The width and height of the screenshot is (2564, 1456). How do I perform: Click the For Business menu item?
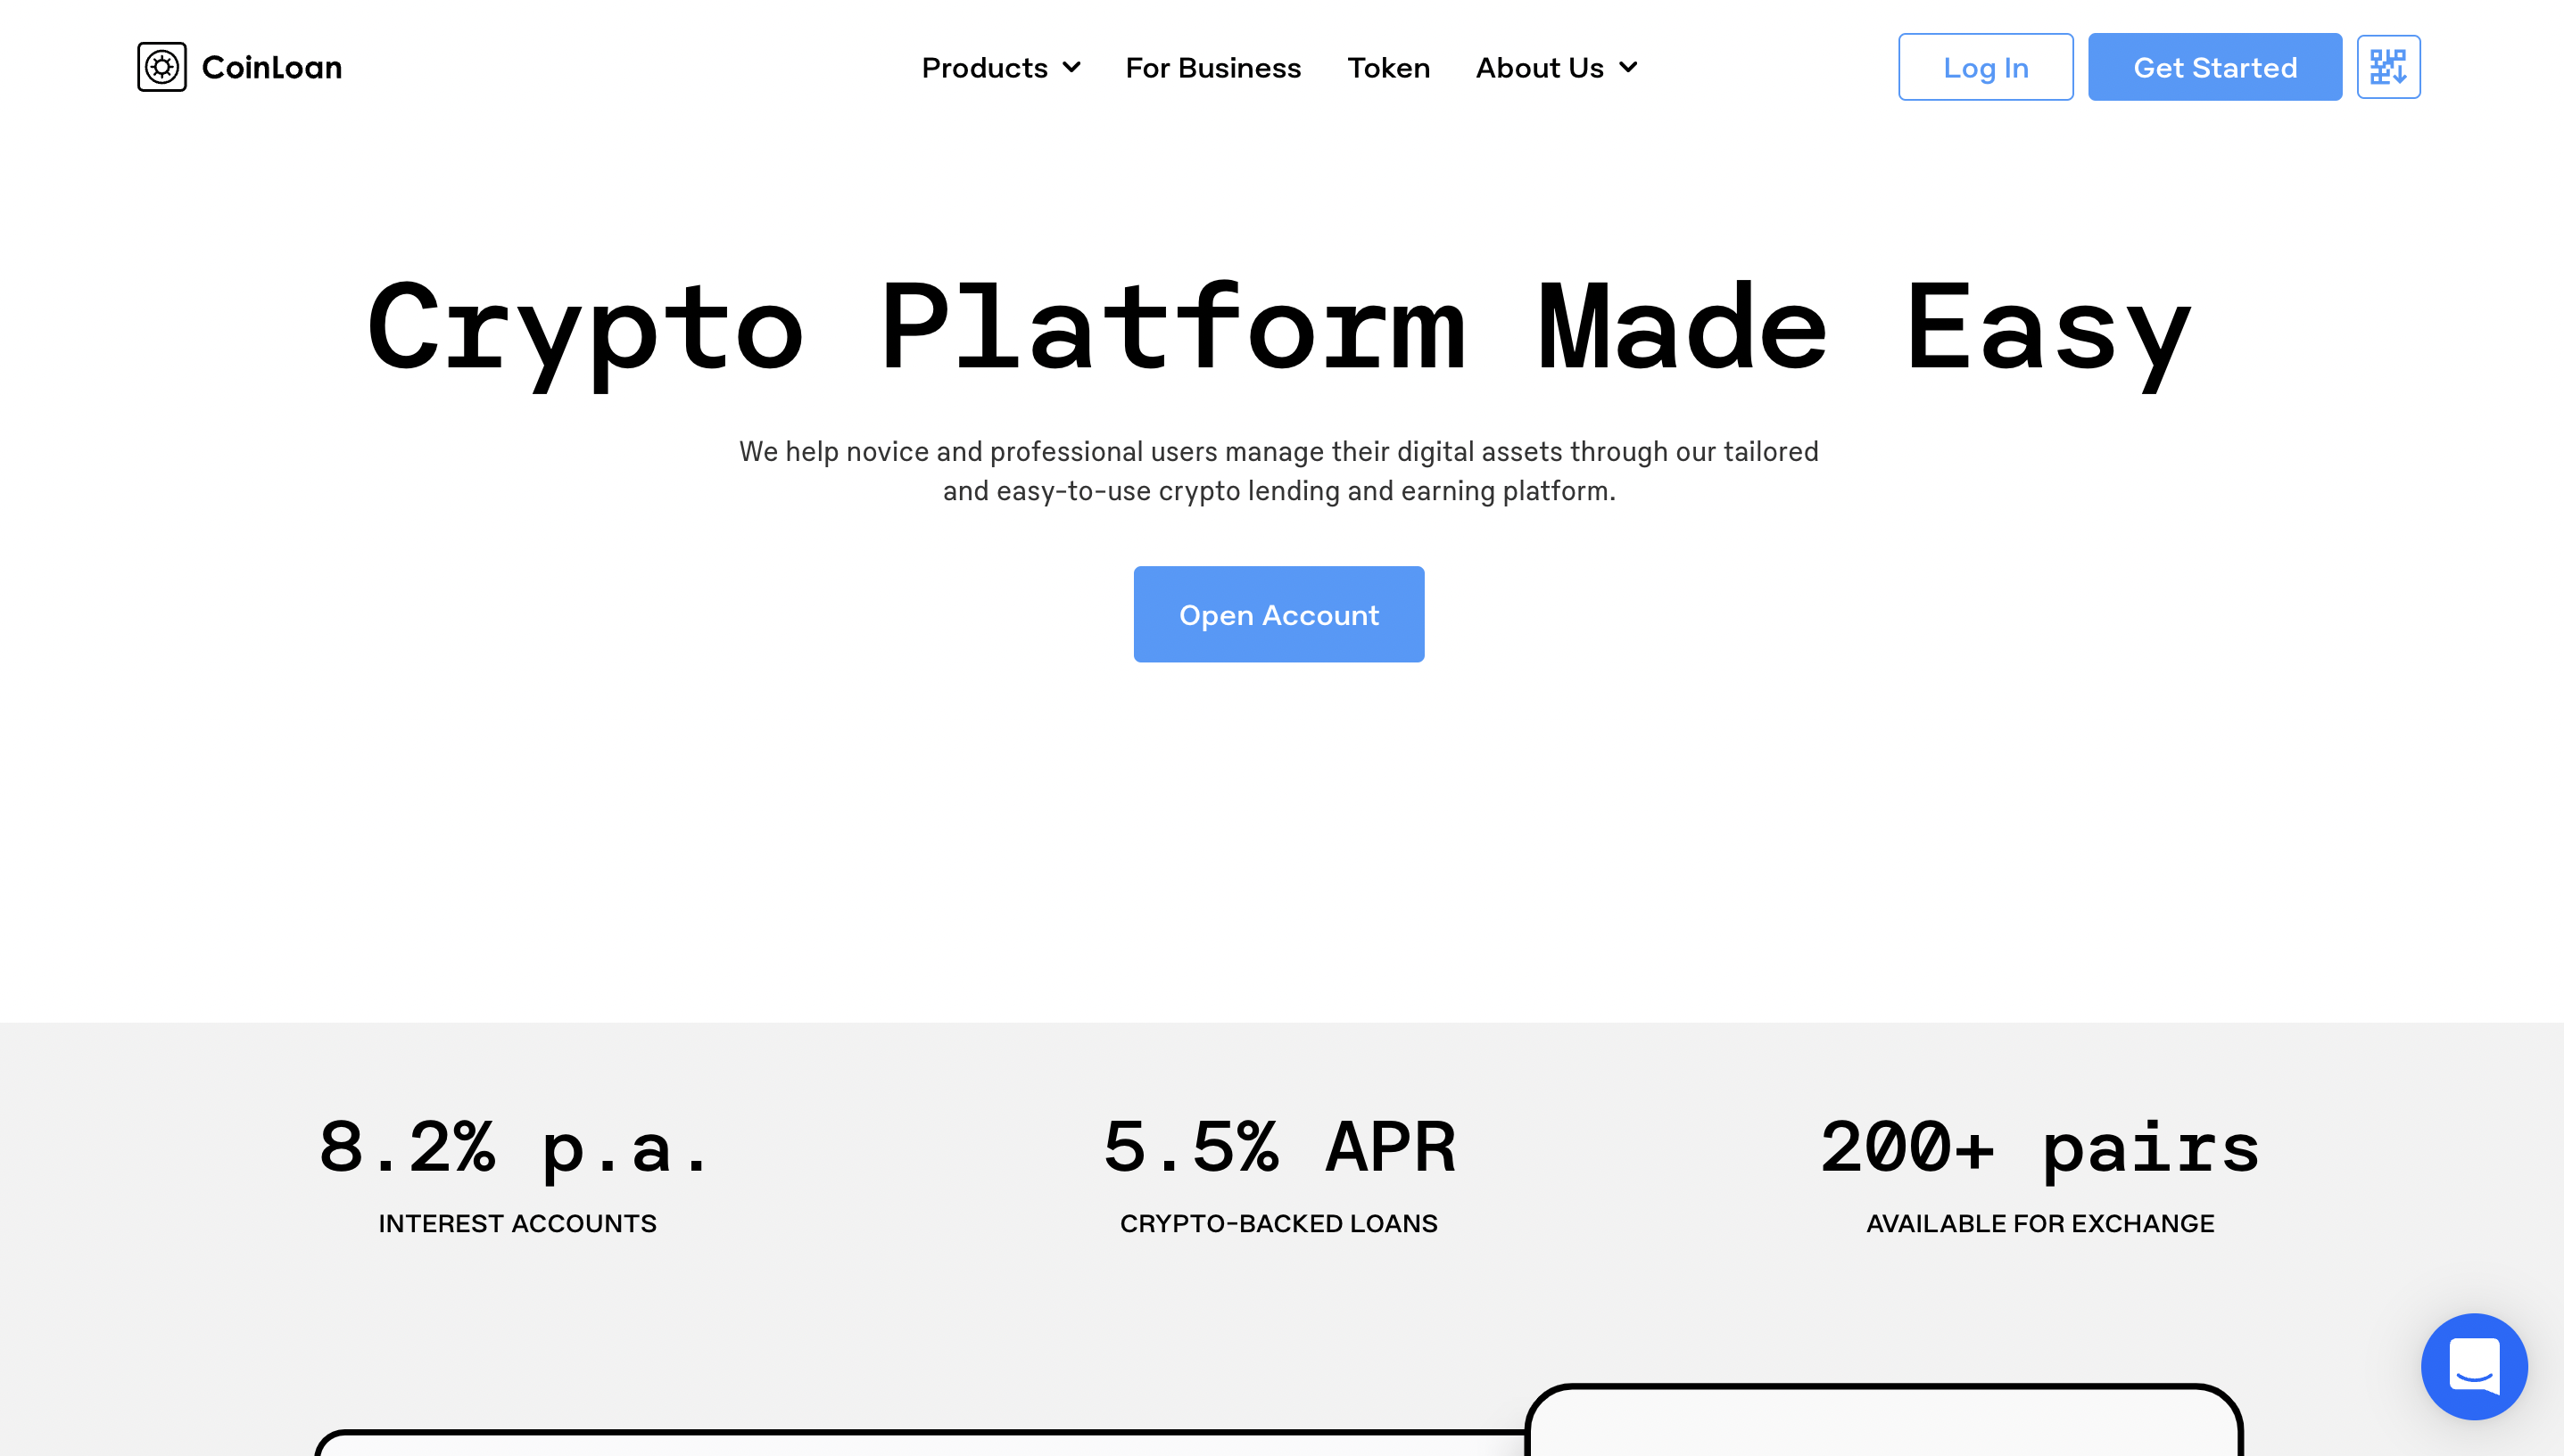(x=1213, y=67)
